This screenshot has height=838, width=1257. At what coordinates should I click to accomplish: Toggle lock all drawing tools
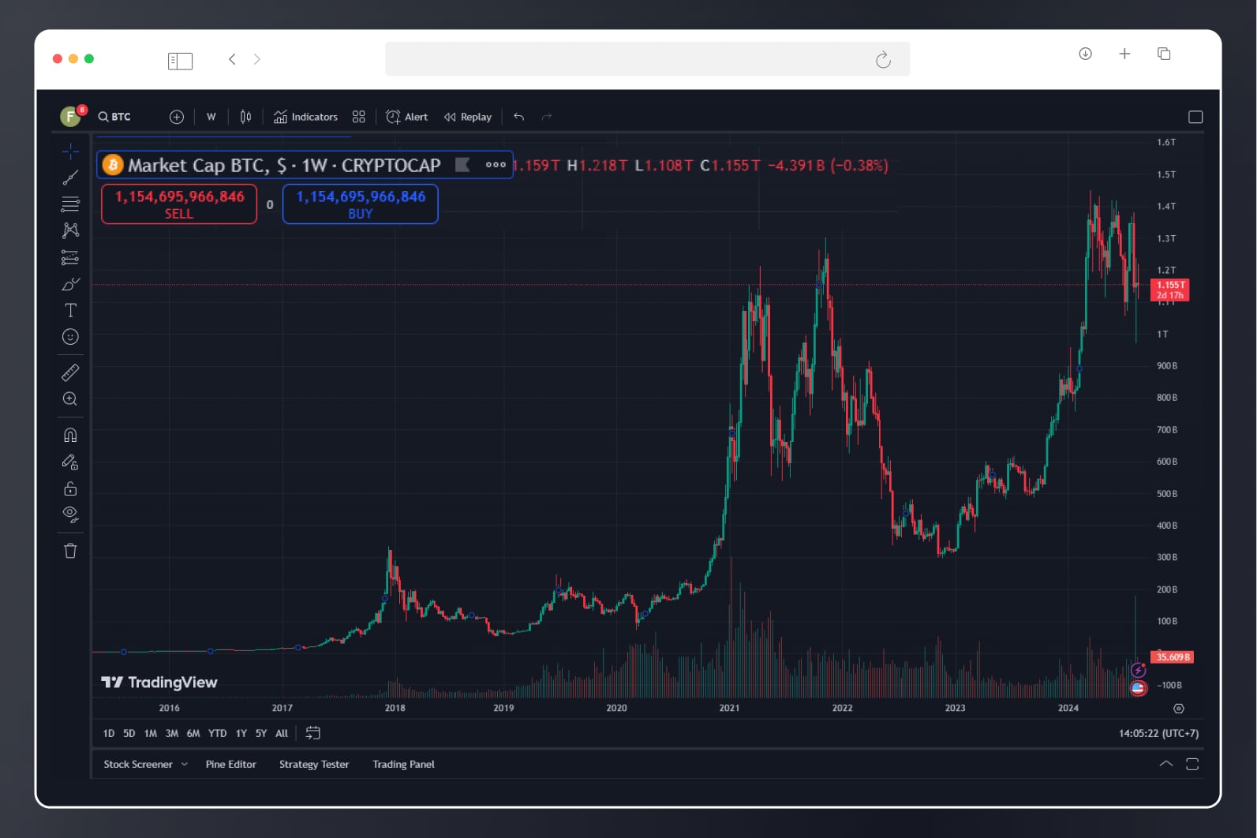click(70, 488)
